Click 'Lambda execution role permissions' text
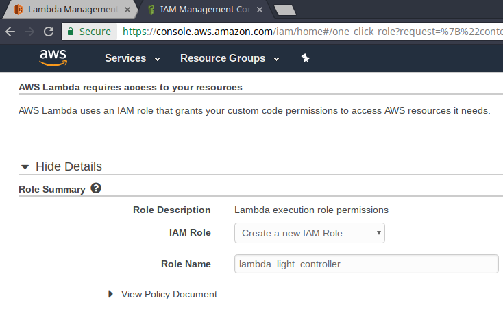Image resolution: width=503 pixels, height=309 pixels. (x=311, y=210)
